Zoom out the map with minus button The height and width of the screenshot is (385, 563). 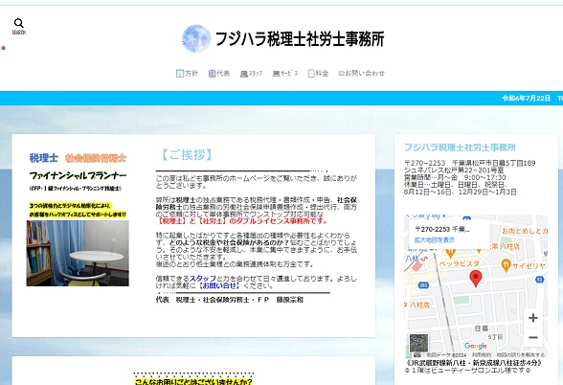coord(533,337)
